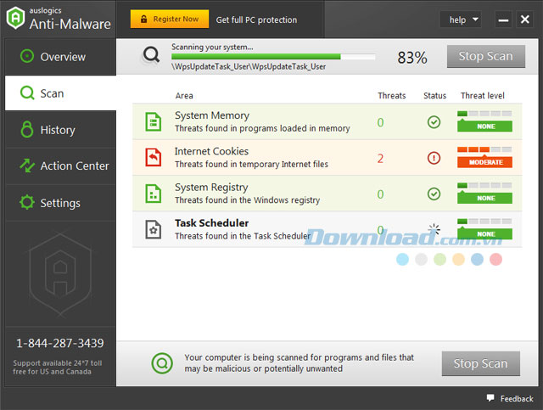
Task: Click the Auslogics shield logo icon
Action: (15, 18)
